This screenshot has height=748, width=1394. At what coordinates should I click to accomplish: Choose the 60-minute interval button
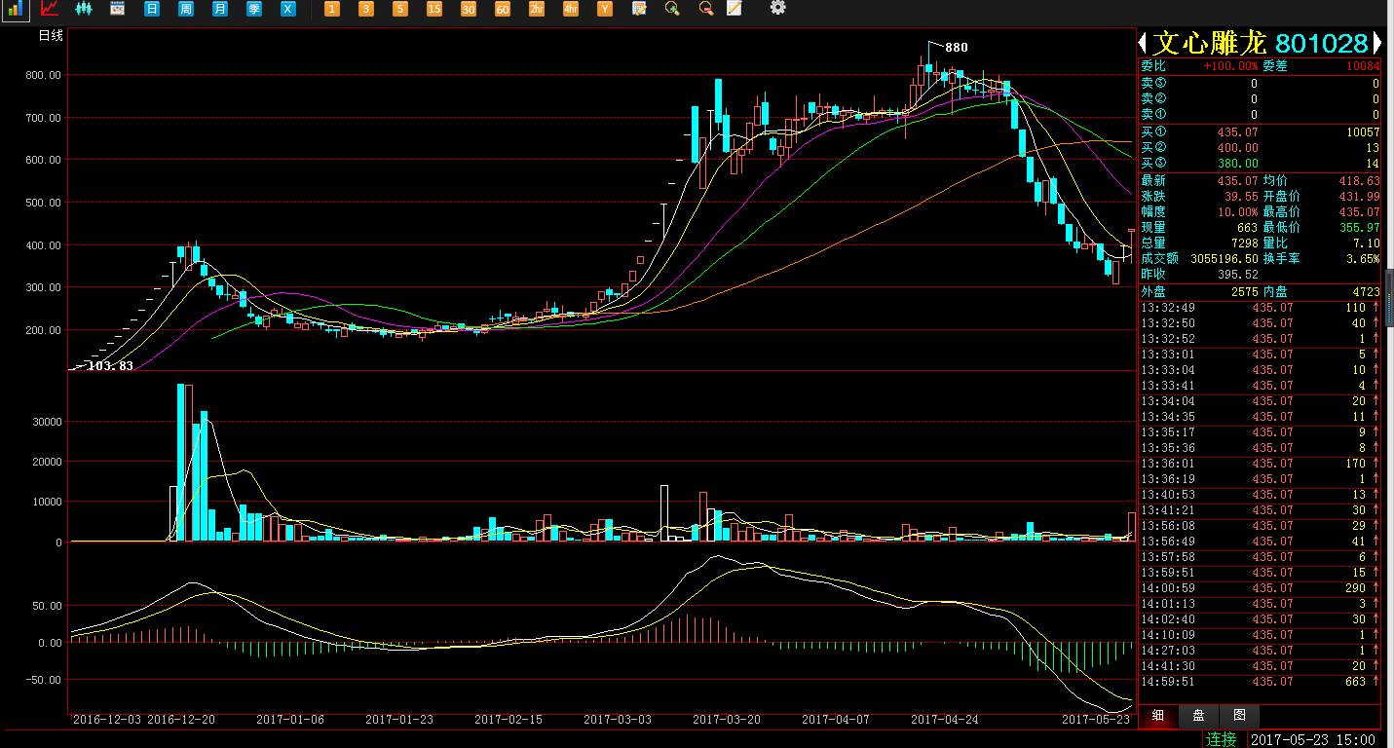[x=502, y=9]
